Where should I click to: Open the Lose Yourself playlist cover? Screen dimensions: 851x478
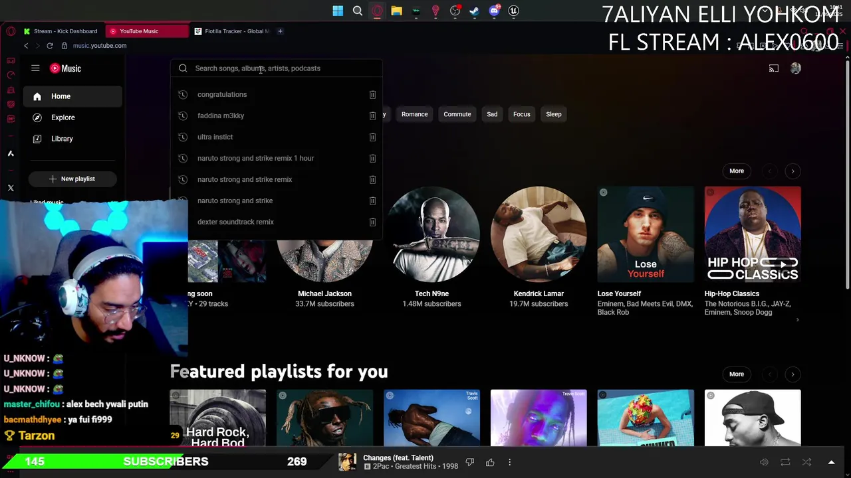tap(646, 234)
